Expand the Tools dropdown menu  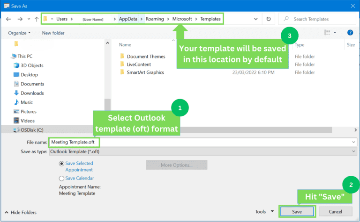(x=263, y=212)
